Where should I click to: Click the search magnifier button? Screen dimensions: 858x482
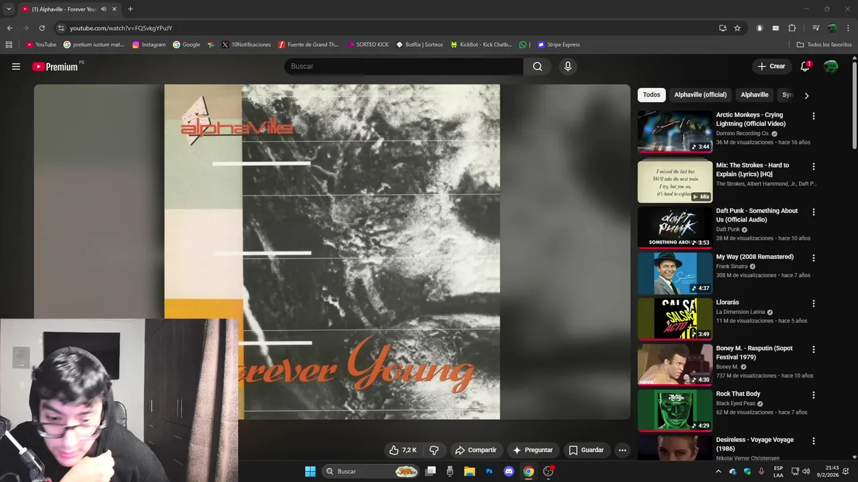point(538,66)
